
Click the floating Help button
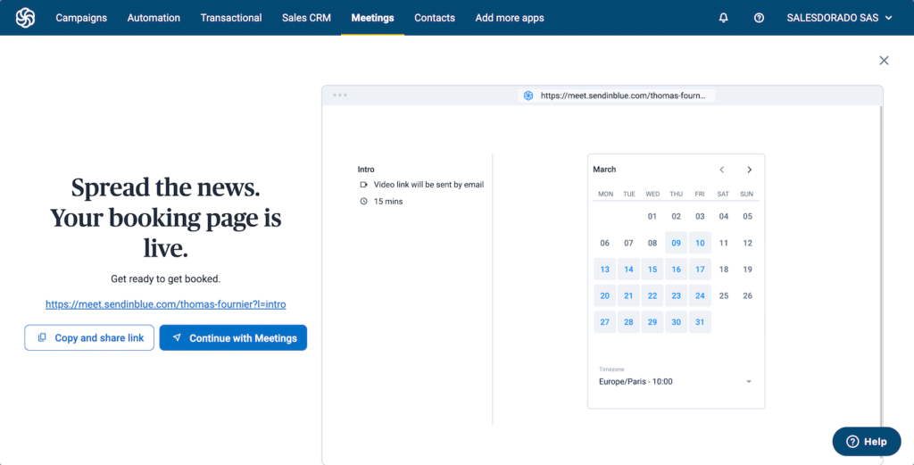click(866, 441)
